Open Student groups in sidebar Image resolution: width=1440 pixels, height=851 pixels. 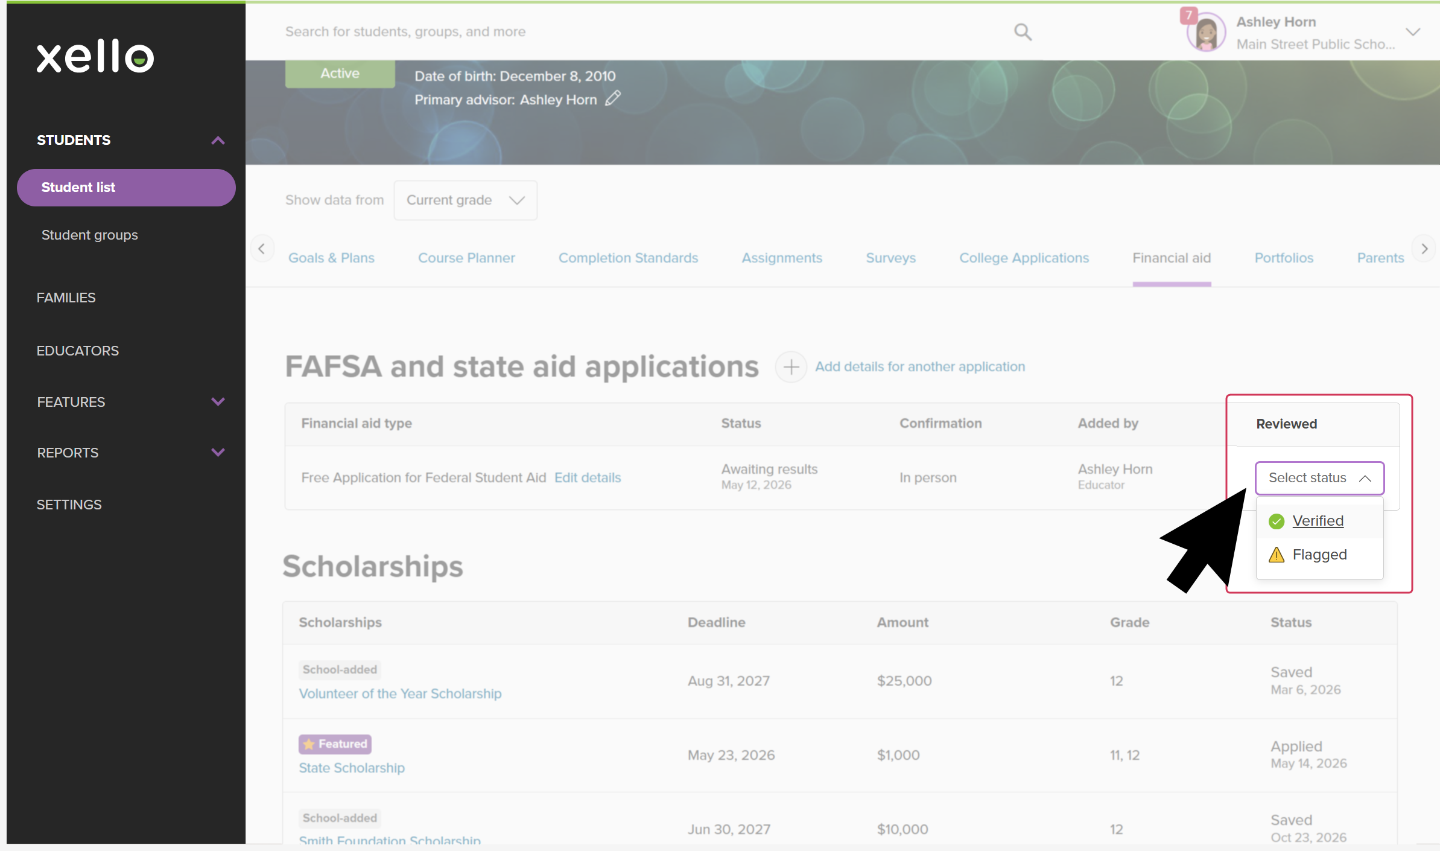coord(90,235)
